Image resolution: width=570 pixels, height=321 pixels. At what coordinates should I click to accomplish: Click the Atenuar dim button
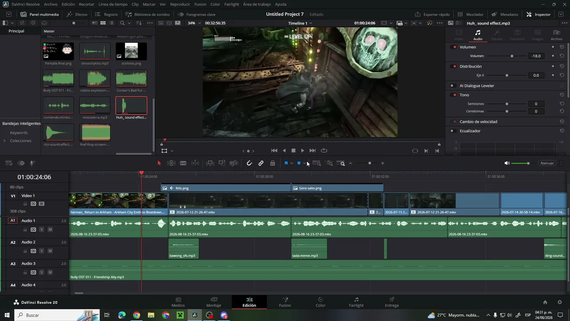point(547,163)
